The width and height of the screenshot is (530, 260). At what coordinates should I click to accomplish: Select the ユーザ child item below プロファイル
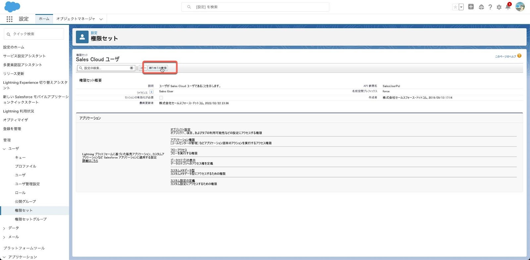pyautogui.click(x=20, y=175)
